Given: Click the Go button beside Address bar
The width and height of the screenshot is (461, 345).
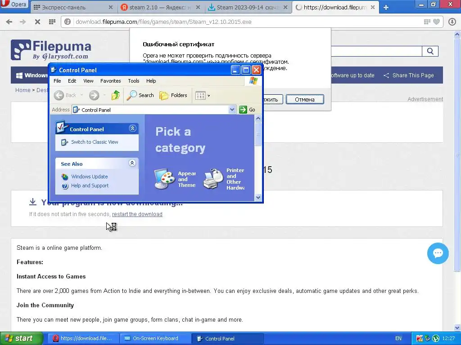Looking at the screenshot, I should [247, 110].
